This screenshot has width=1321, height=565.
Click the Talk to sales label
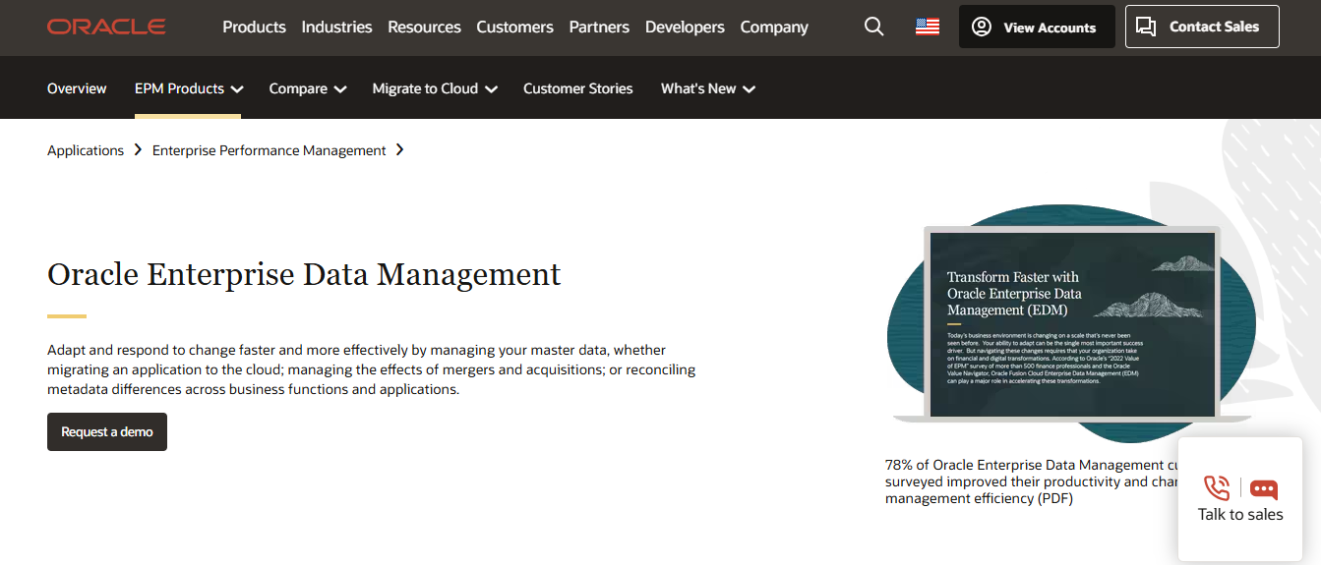(x=1240, y=515)
